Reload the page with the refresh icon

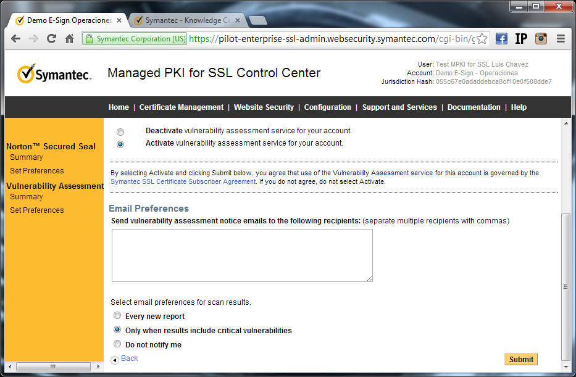point(51,39)
